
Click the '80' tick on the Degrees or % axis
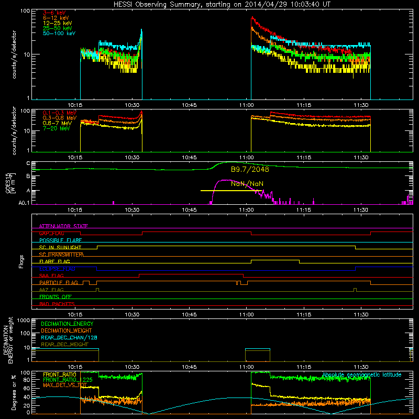coord(27,380)
